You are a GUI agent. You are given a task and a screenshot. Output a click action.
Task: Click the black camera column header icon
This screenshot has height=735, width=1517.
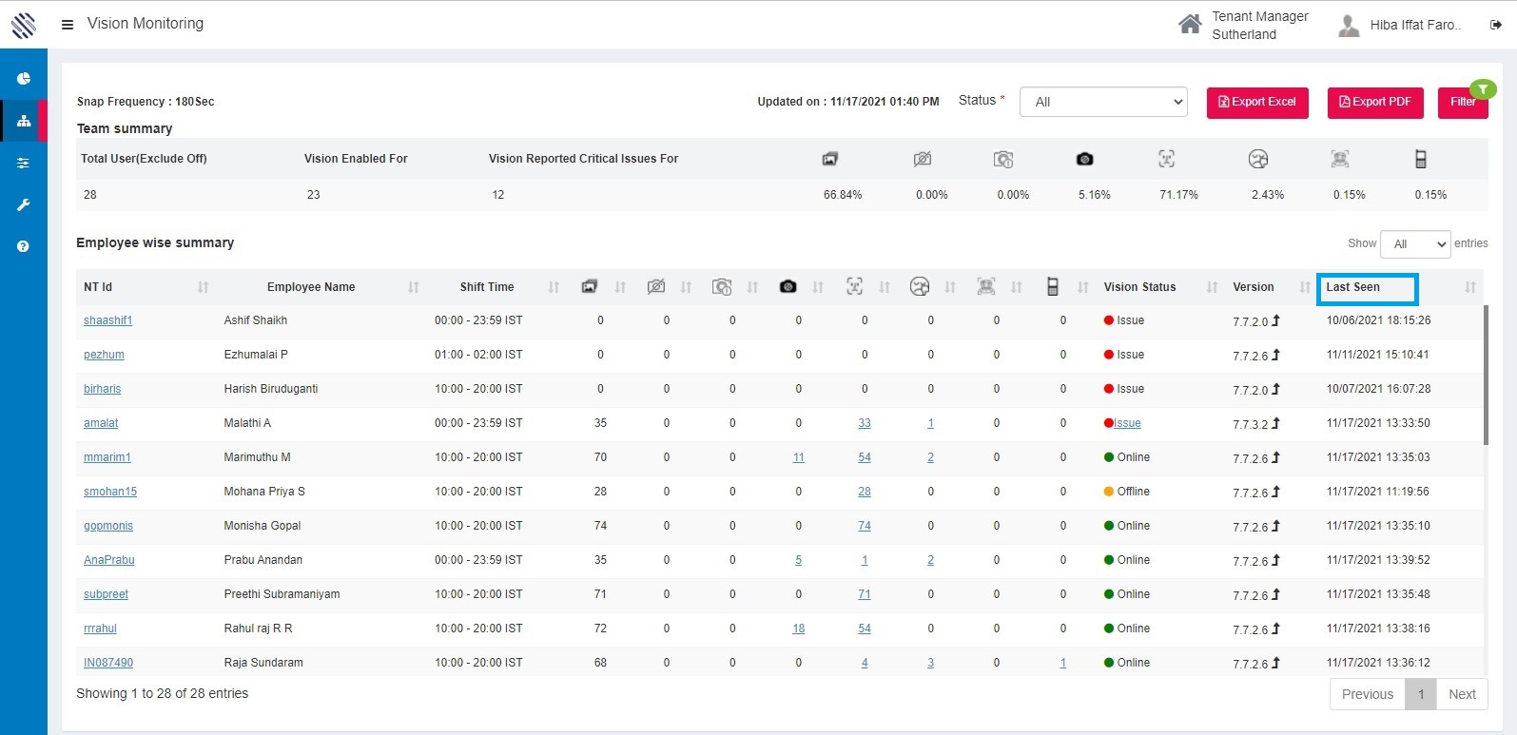click(x=788, y=287)
